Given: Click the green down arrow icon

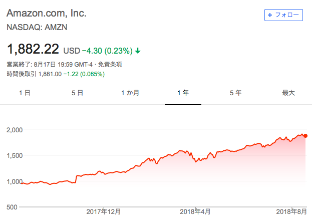Looking at the screenshot, I should (x=138, y=51).
